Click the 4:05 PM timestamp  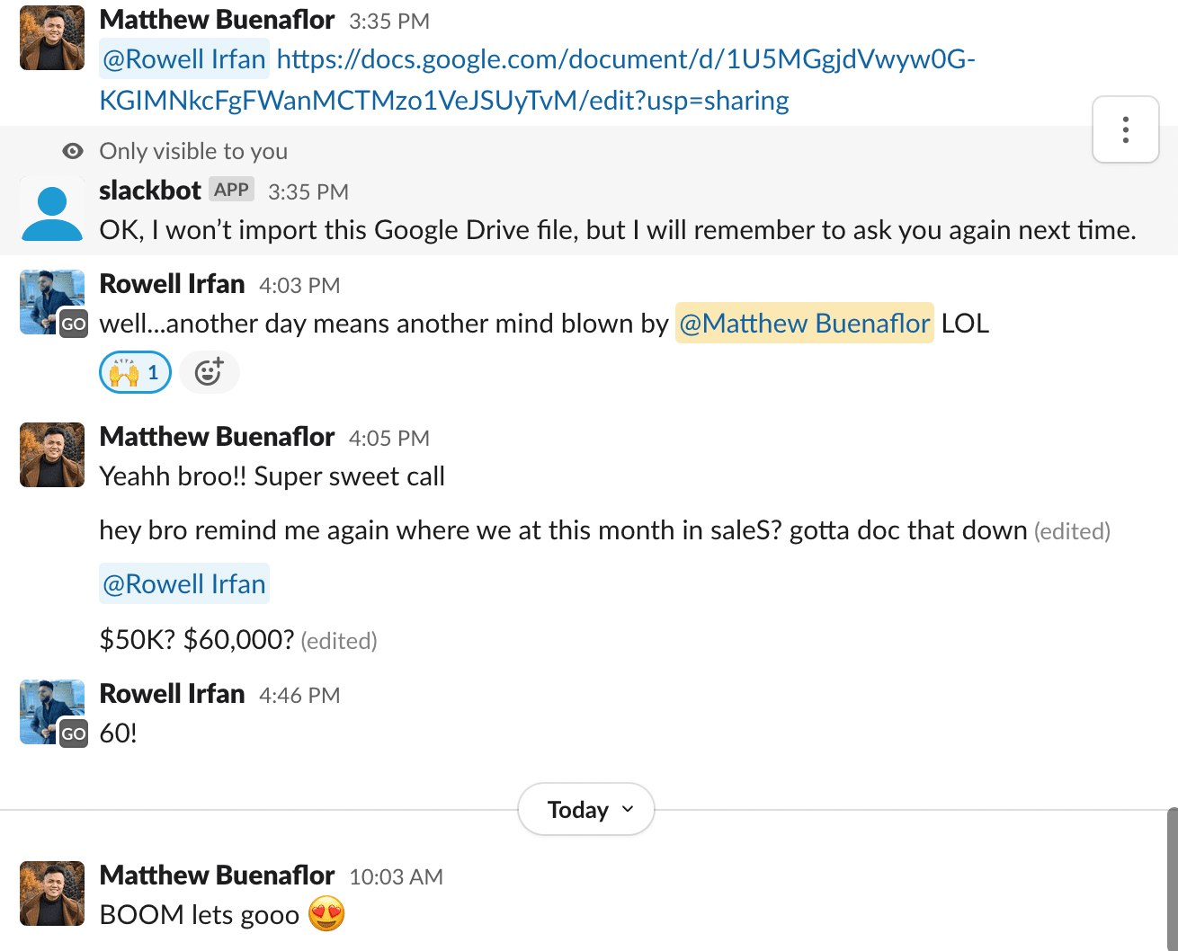click(x=388, y=438)
